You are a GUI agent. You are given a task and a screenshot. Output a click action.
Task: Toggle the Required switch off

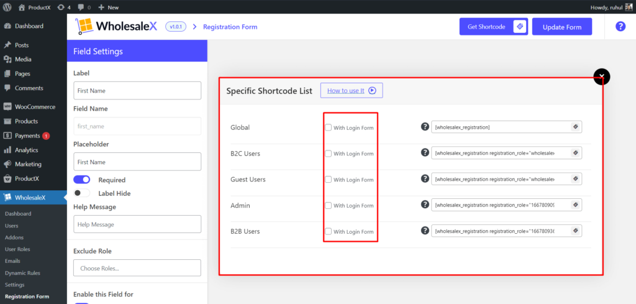[x=81, y=180]
